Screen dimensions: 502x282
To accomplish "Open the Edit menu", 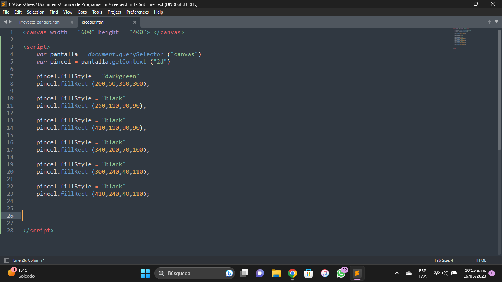I will [x=18, y=12].
